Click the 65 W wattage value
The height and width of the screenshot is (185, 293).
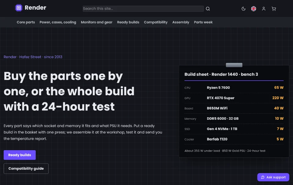[279, 88]
